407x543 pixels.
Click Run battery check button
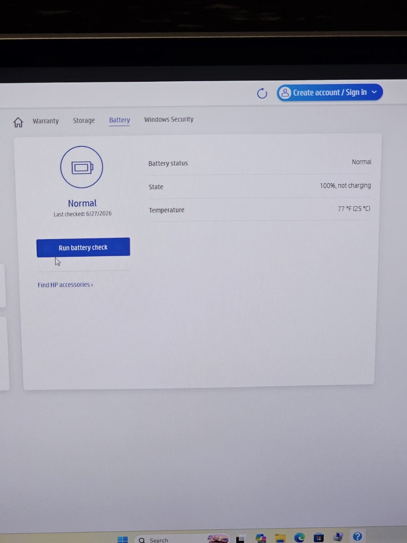pos(83,247)
